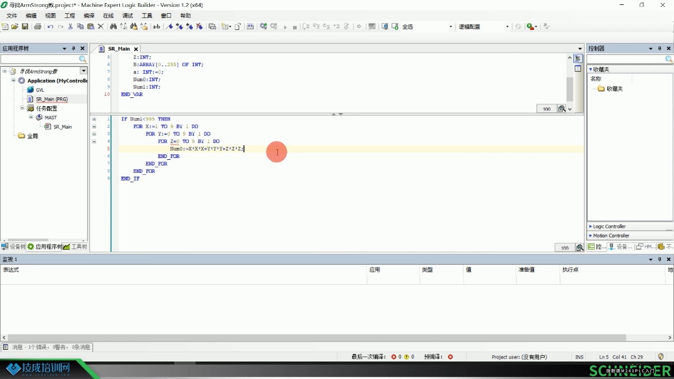The width and height of the screenshot is (674, 379).
Task: Click the monitor-screen icon before the 全选 box
Action: point(385,27)
